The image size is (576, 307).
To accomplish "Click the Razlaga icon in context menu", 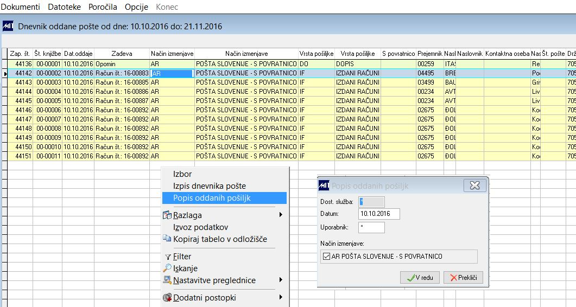I will tap(167, 215).
